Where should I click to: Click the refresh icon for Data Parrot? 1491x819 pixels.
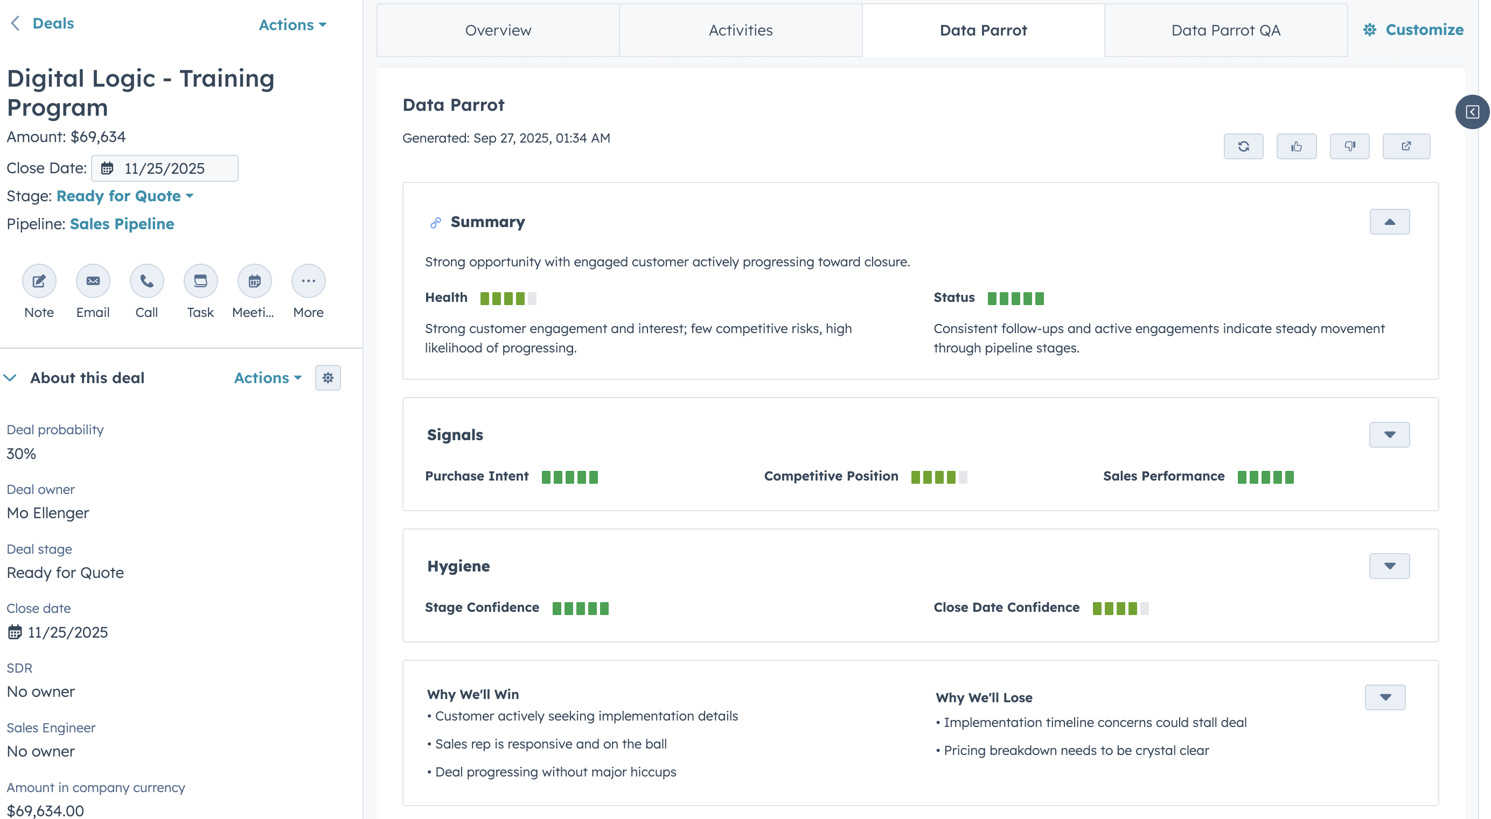coord(1243,146)
